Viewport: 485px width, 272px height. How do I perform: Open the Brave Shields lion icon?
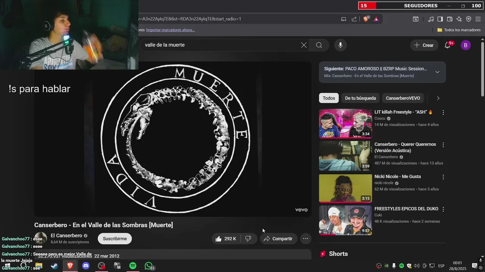pyautogui.click(x=366, y=19)
